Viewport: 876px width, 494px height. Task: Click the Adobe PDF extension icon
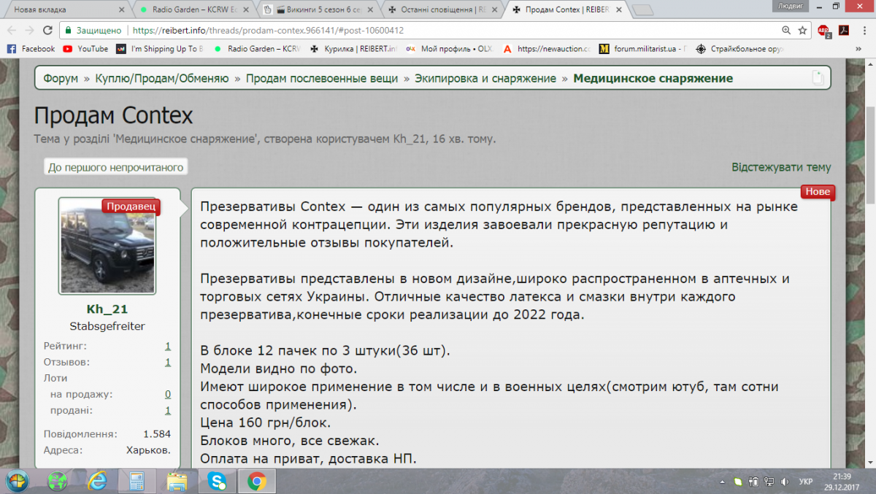[x=842, y=31]
